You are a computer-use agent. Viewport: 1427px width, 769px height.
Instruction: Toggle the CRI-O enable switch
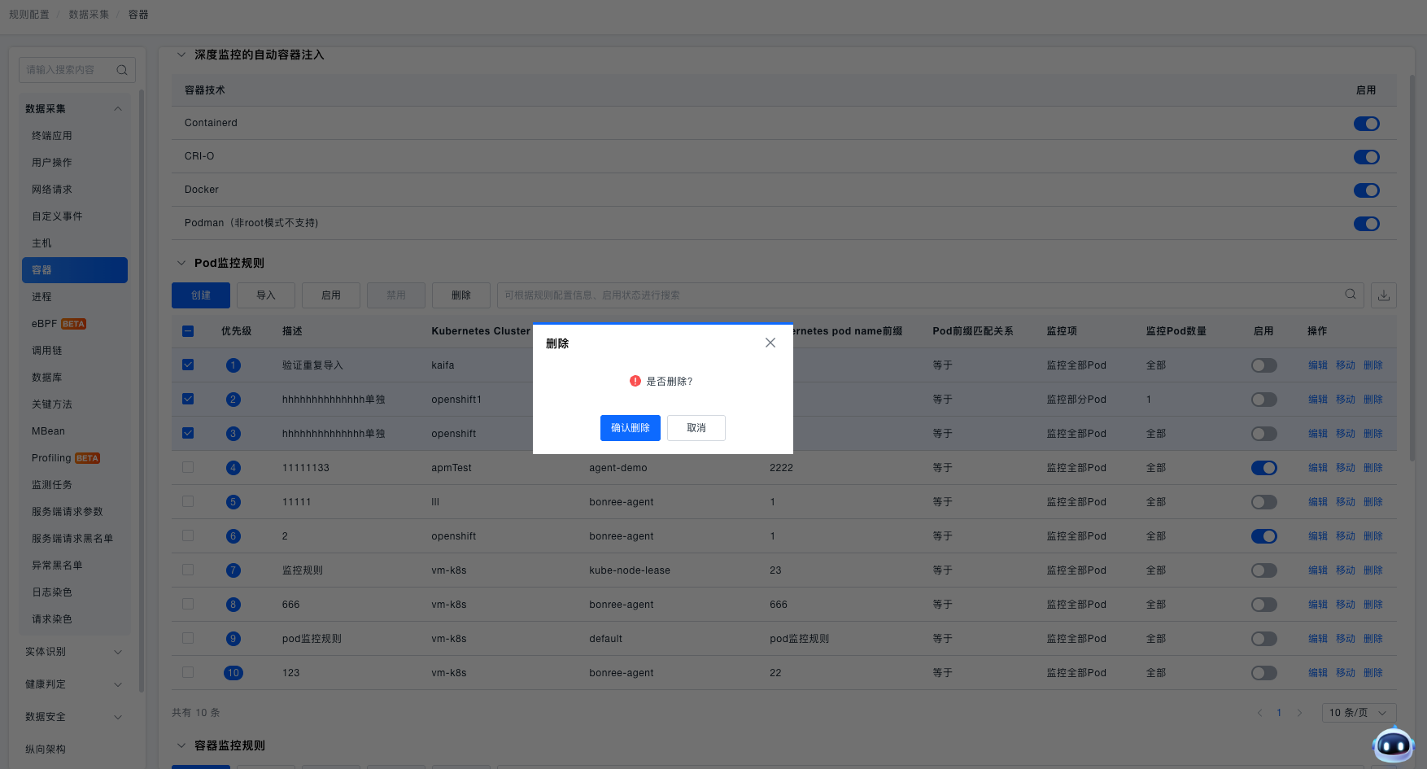click(x=1367, y=157)
